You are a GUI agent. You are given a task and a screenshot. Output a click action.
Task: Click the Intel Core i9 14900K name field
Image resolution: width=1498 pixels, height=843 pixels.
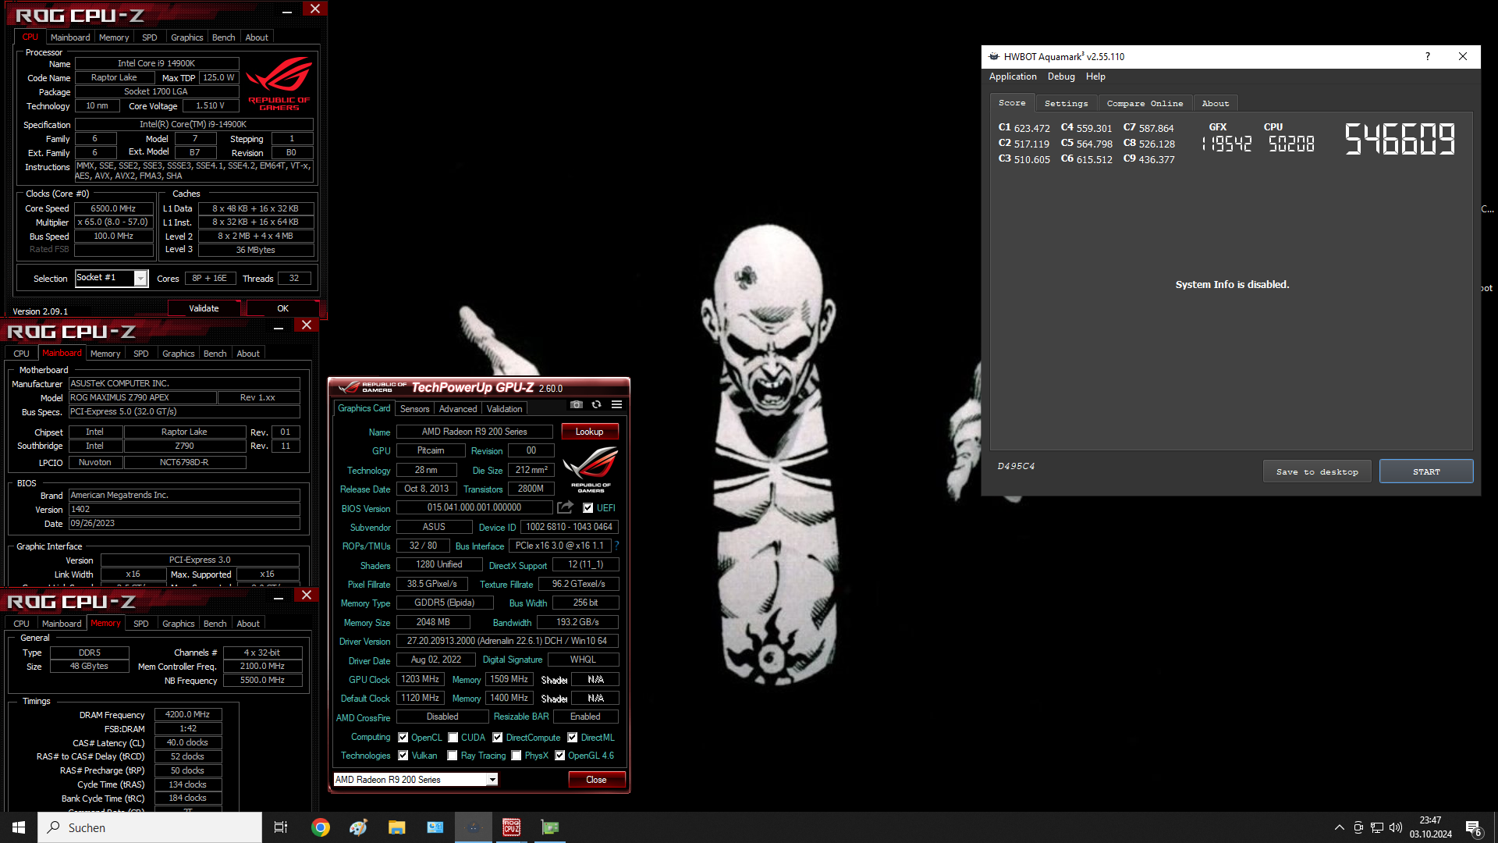(x=156, y=63)
